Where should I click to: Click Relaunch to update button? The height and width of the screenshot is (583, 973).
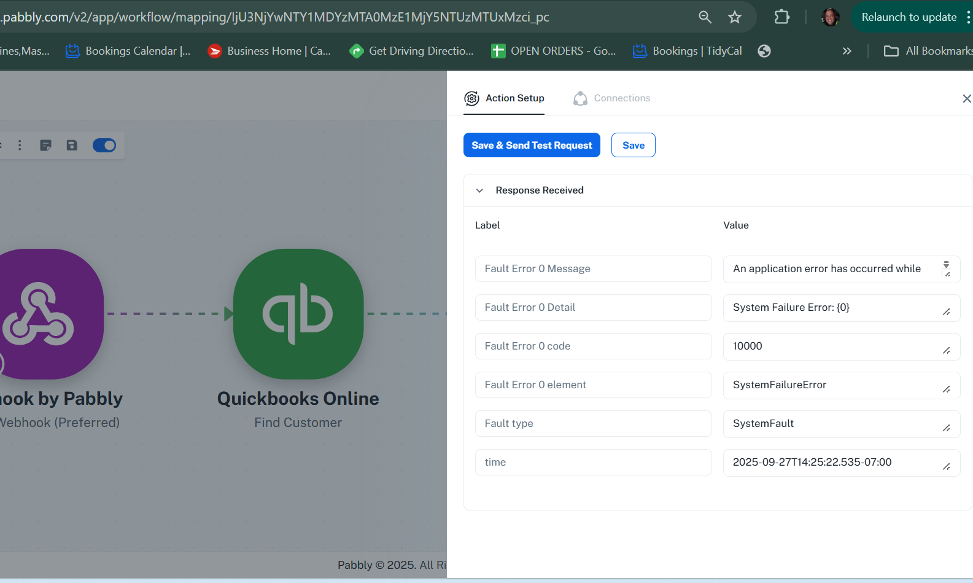(x=909, y=17)
